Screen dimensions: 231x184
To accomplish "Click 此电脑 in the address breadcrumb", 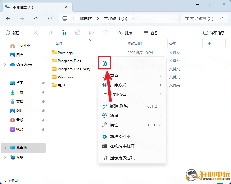I will [86, 19].
